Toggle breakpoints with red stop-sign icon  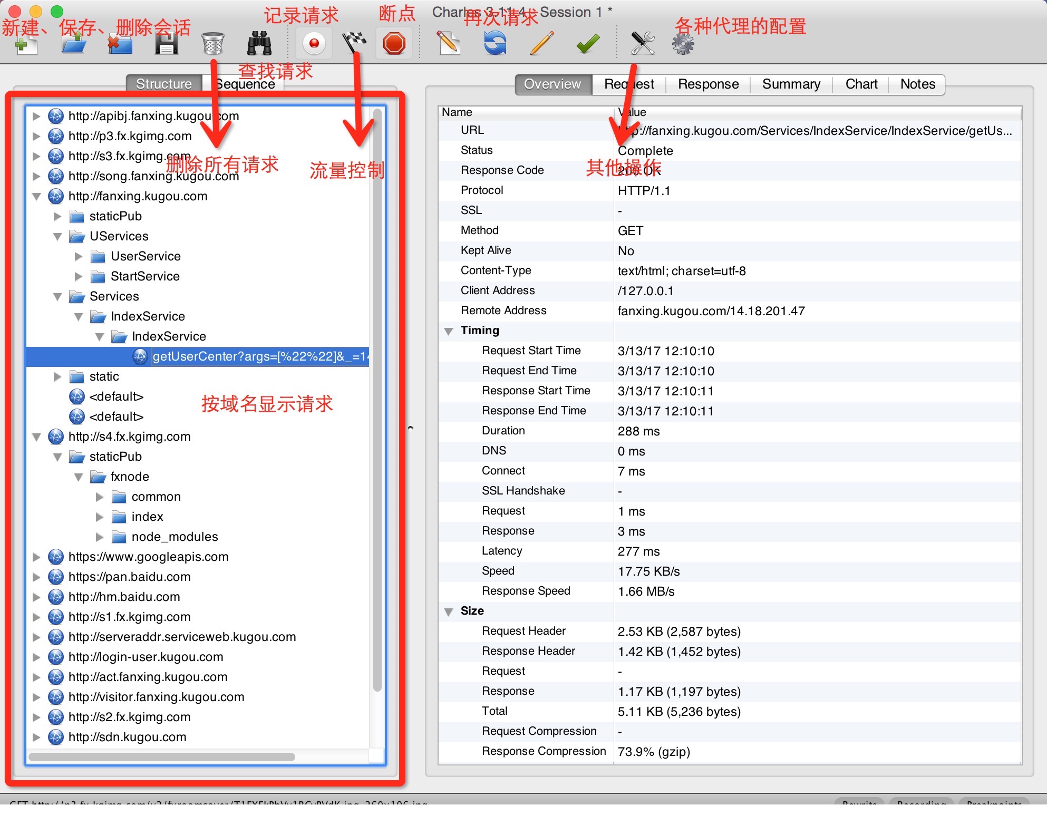pos(394,44)
